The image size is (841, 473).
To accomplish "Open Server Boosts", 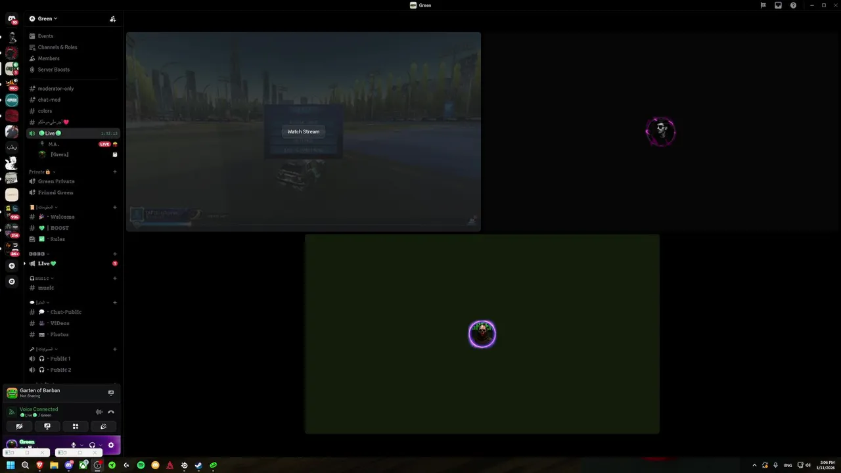I will point(73,70).
